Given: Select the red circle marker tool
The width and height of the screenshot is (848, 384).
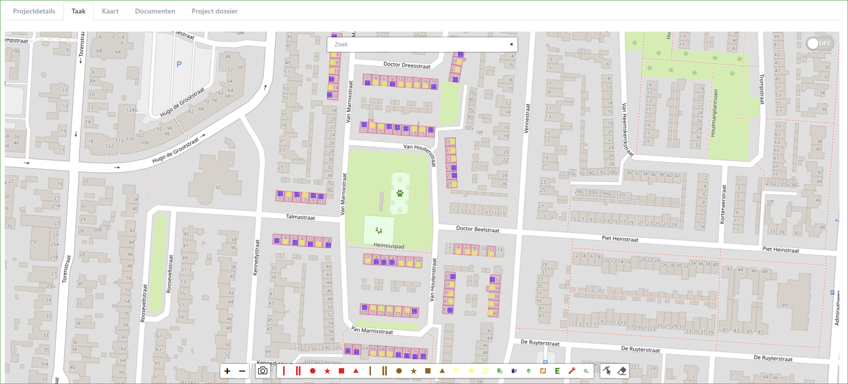Looking at the screenshot, I should tap(313, 371).
